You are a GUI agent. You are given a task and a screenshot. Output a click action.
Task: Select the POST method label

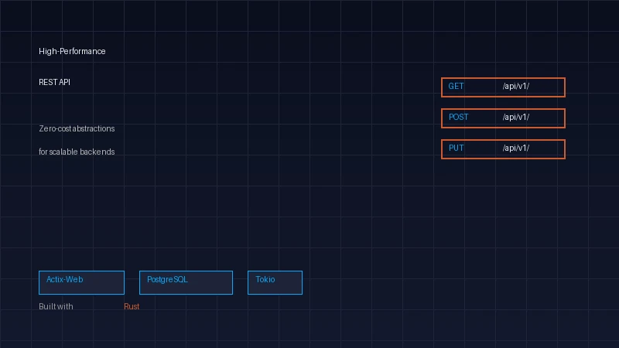tap(458, 118)
